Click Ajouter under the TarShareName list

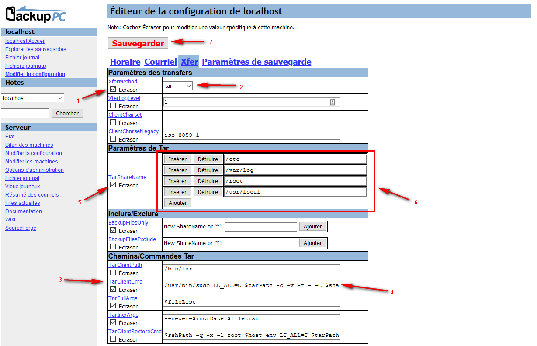pyautogui.click(x=178, y=203)
